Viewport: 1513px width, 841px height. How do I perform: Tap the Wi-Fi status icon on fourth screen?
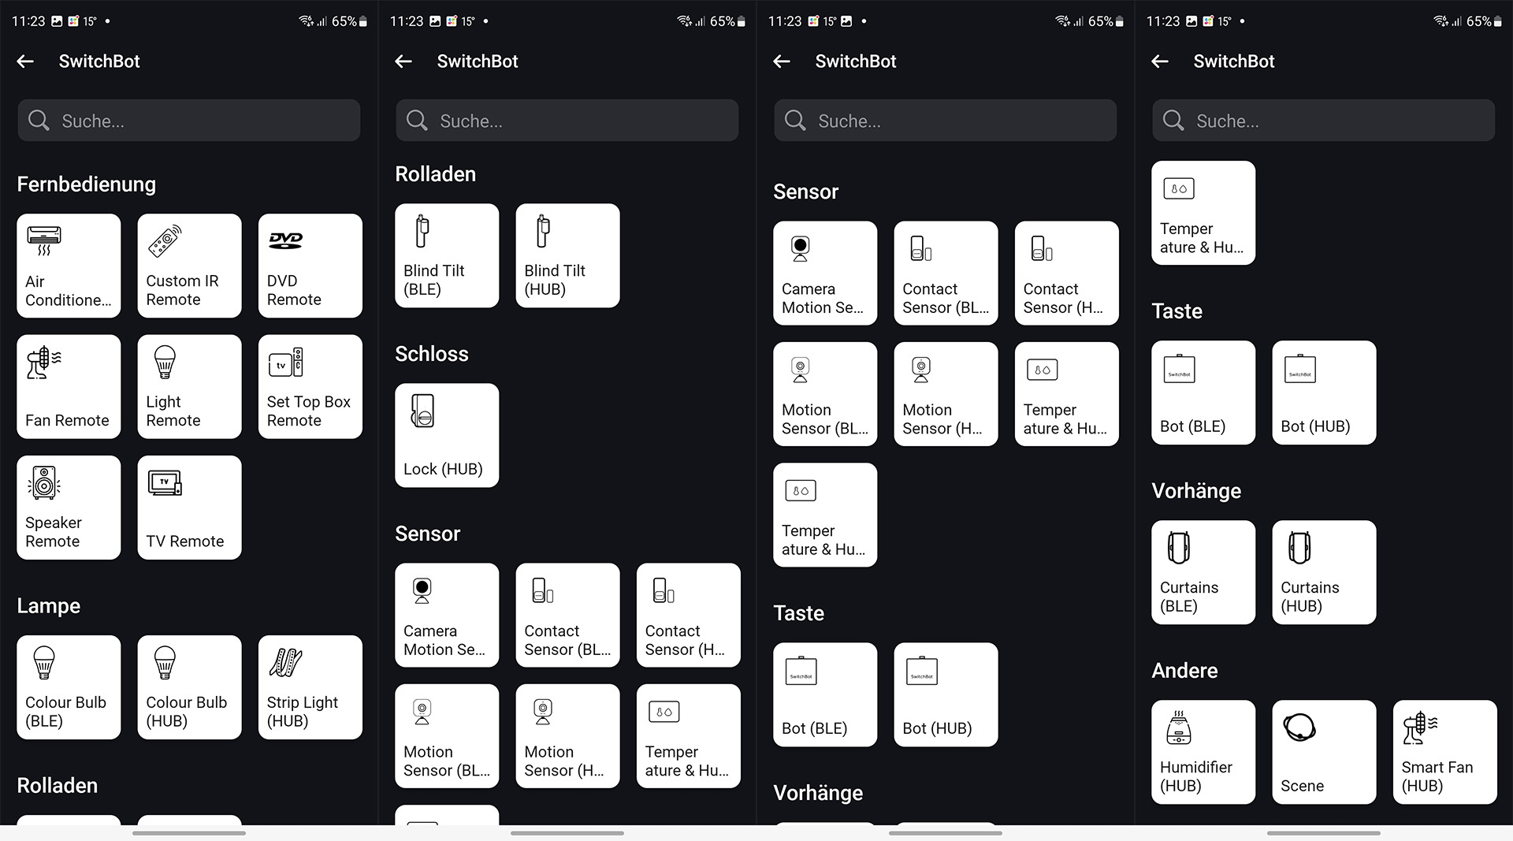[1441, 21]
